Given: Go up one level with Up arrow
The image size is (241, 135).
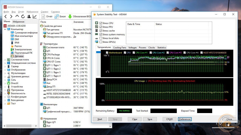Looking at the screenshot, I should (x=17, y=17).
